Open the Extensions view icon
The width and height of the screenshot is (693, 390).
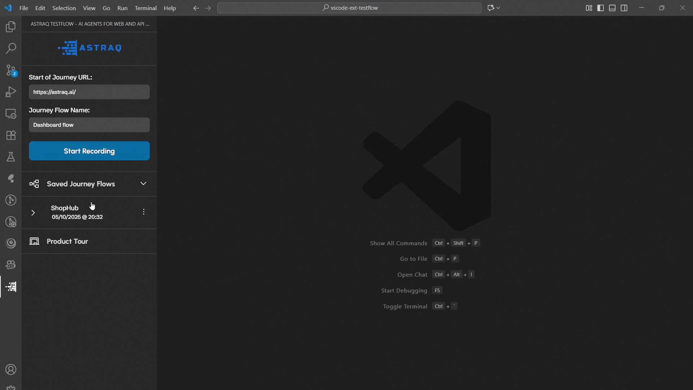click(11, 135)
